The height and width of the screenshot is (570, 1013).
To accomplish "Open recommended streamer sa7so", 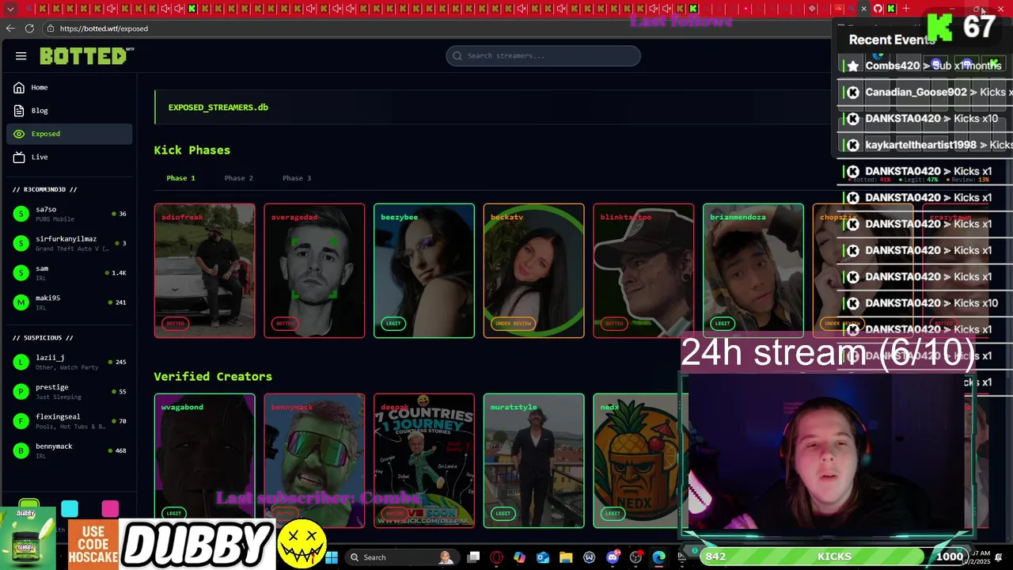I will coord(70,214).
